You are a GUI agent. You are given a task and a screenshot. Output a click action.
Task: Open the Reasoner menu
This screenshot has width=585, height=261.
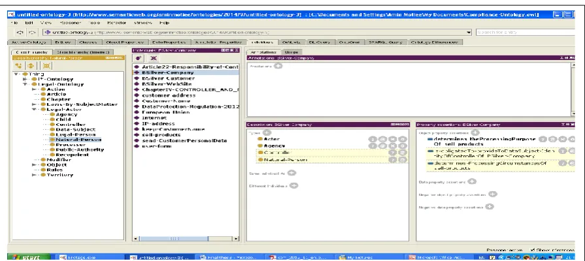click(x=70, y=23)
